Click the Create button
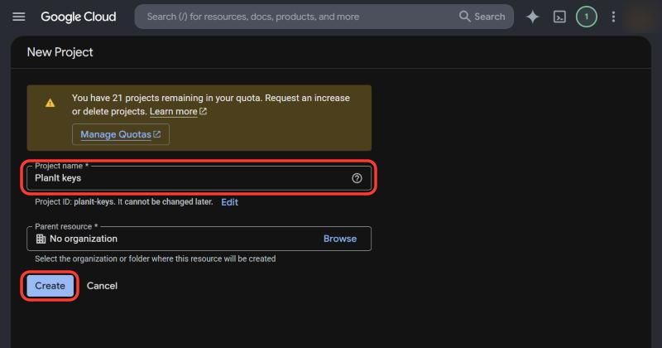Screen dimensions: 662x348 pos(50,286)
